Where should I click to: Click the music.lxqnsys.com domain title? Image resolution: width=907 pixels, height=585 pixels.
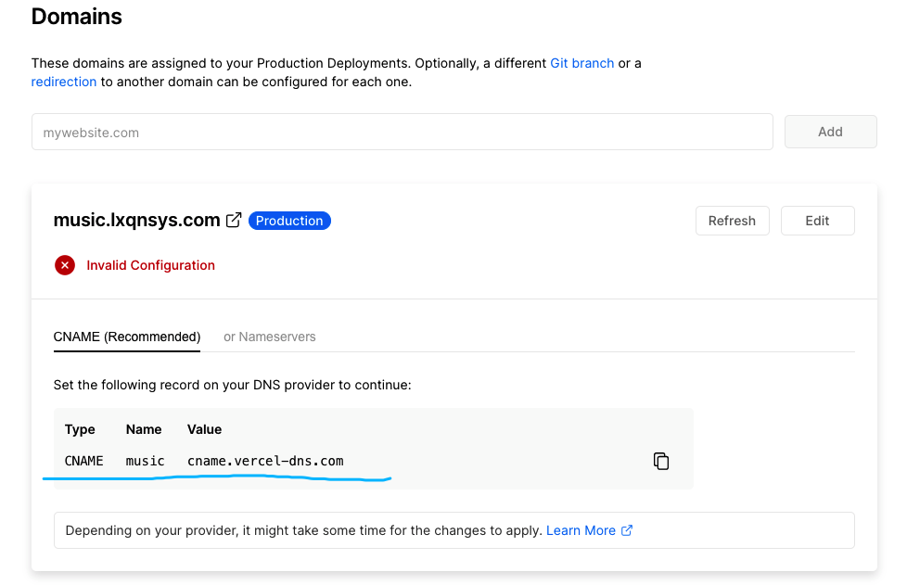[x=137, y=221]
